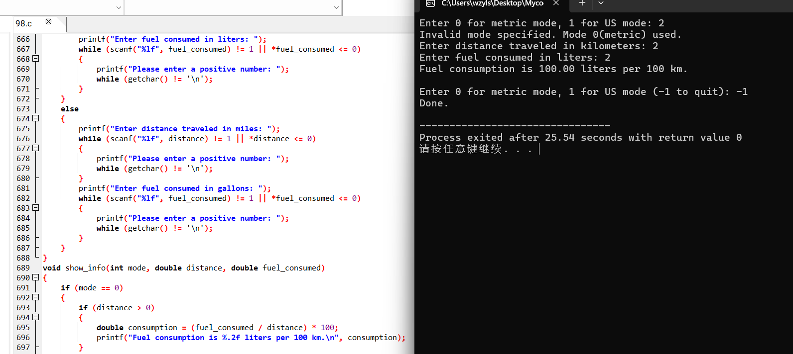Click 'while (getchar()' on line 670

coord(154,79)
